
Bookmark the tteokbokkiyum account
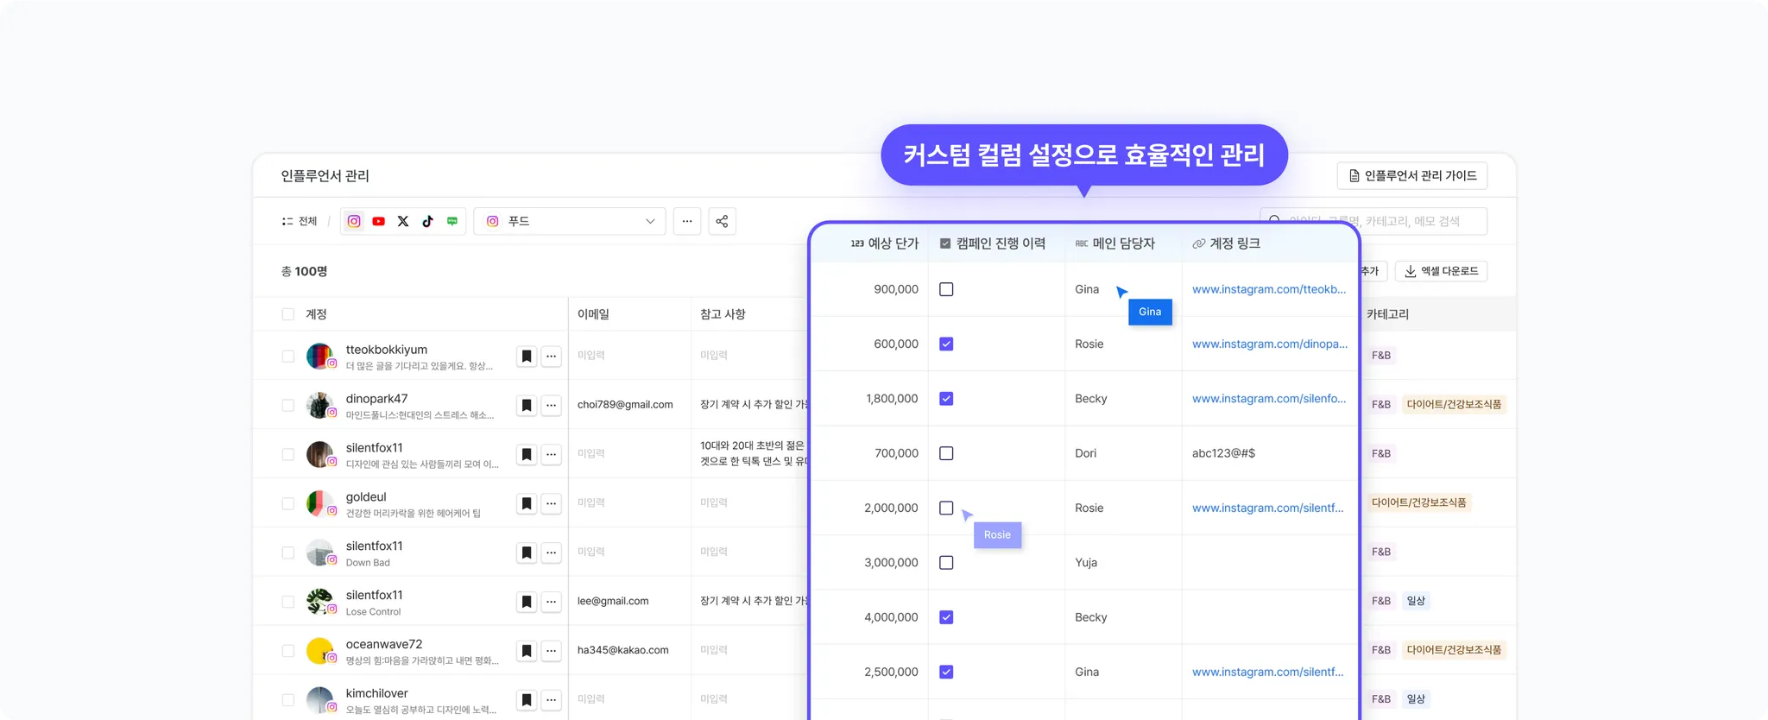[527, 356]
